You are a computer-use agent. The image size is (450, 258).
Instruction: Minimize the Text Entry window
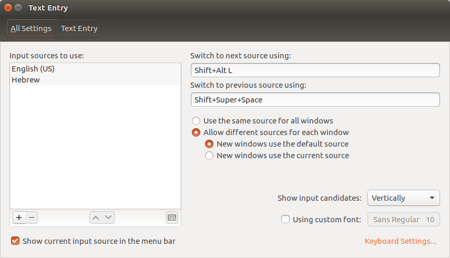[x=18, y=8]
